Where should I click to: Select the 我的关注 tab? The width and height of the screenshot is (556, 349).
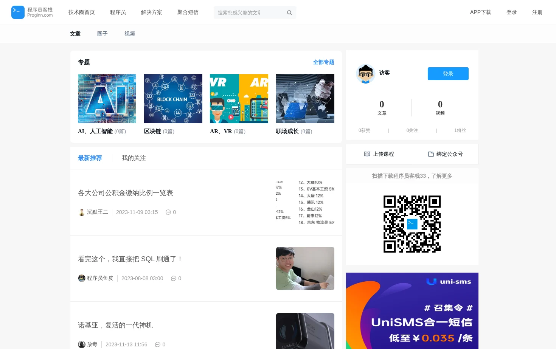pos(134,158)
